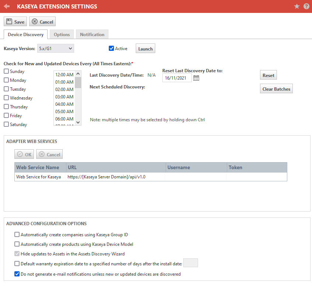This screenshot has height=286, width=312.
Task: Open the Kaseya Version dropdown
Action: tap(56, 48)
